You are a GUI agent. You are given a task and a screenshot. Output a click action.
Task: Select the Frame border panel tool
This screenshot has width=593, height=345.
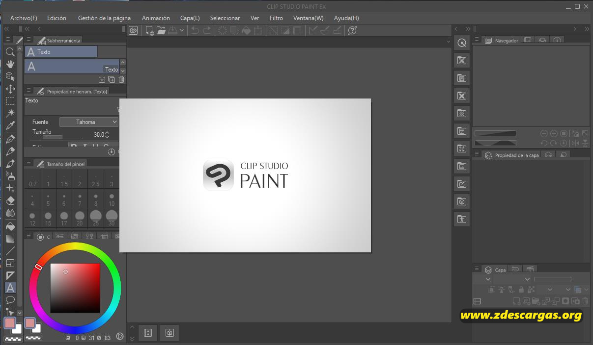coord(10,263)
